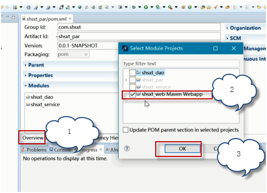
Task: Click the Coverage run icon in toolbar
Action: pyautogui.click(x=158, y=7)
